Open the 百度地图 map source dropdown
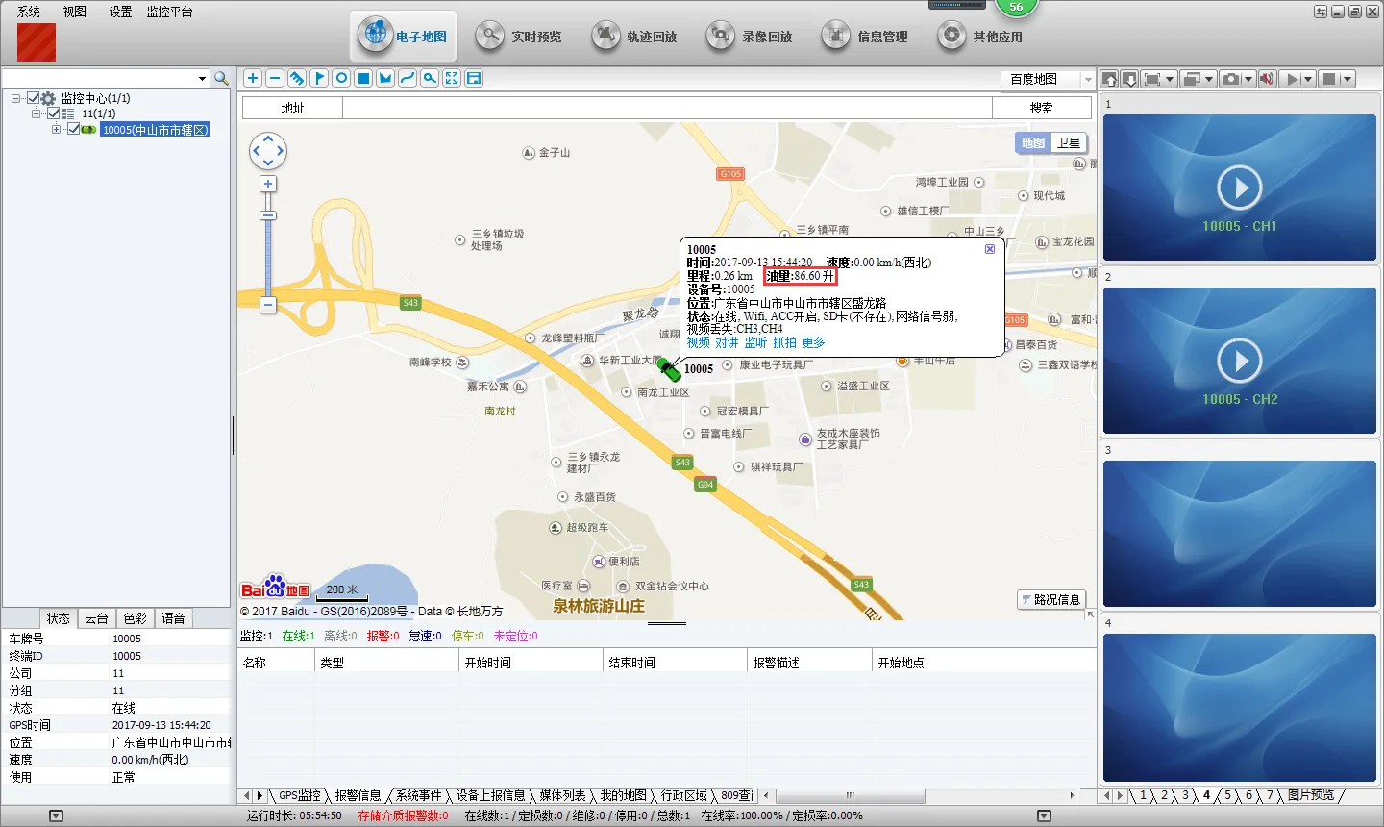The image size is (1384, 827). coord(1088,79)
